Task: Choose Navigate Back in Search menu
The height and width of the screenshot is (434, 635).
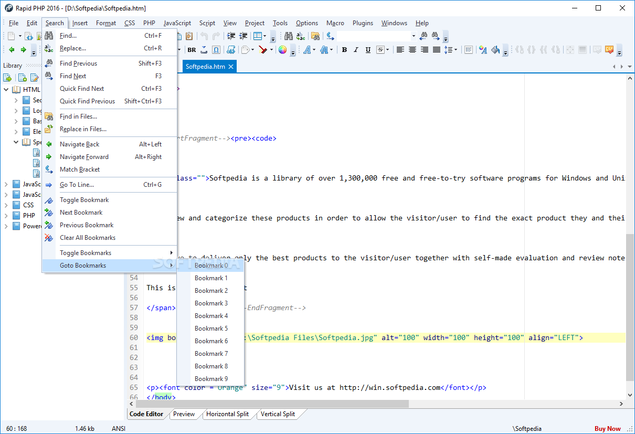Action: pos(110,144)
